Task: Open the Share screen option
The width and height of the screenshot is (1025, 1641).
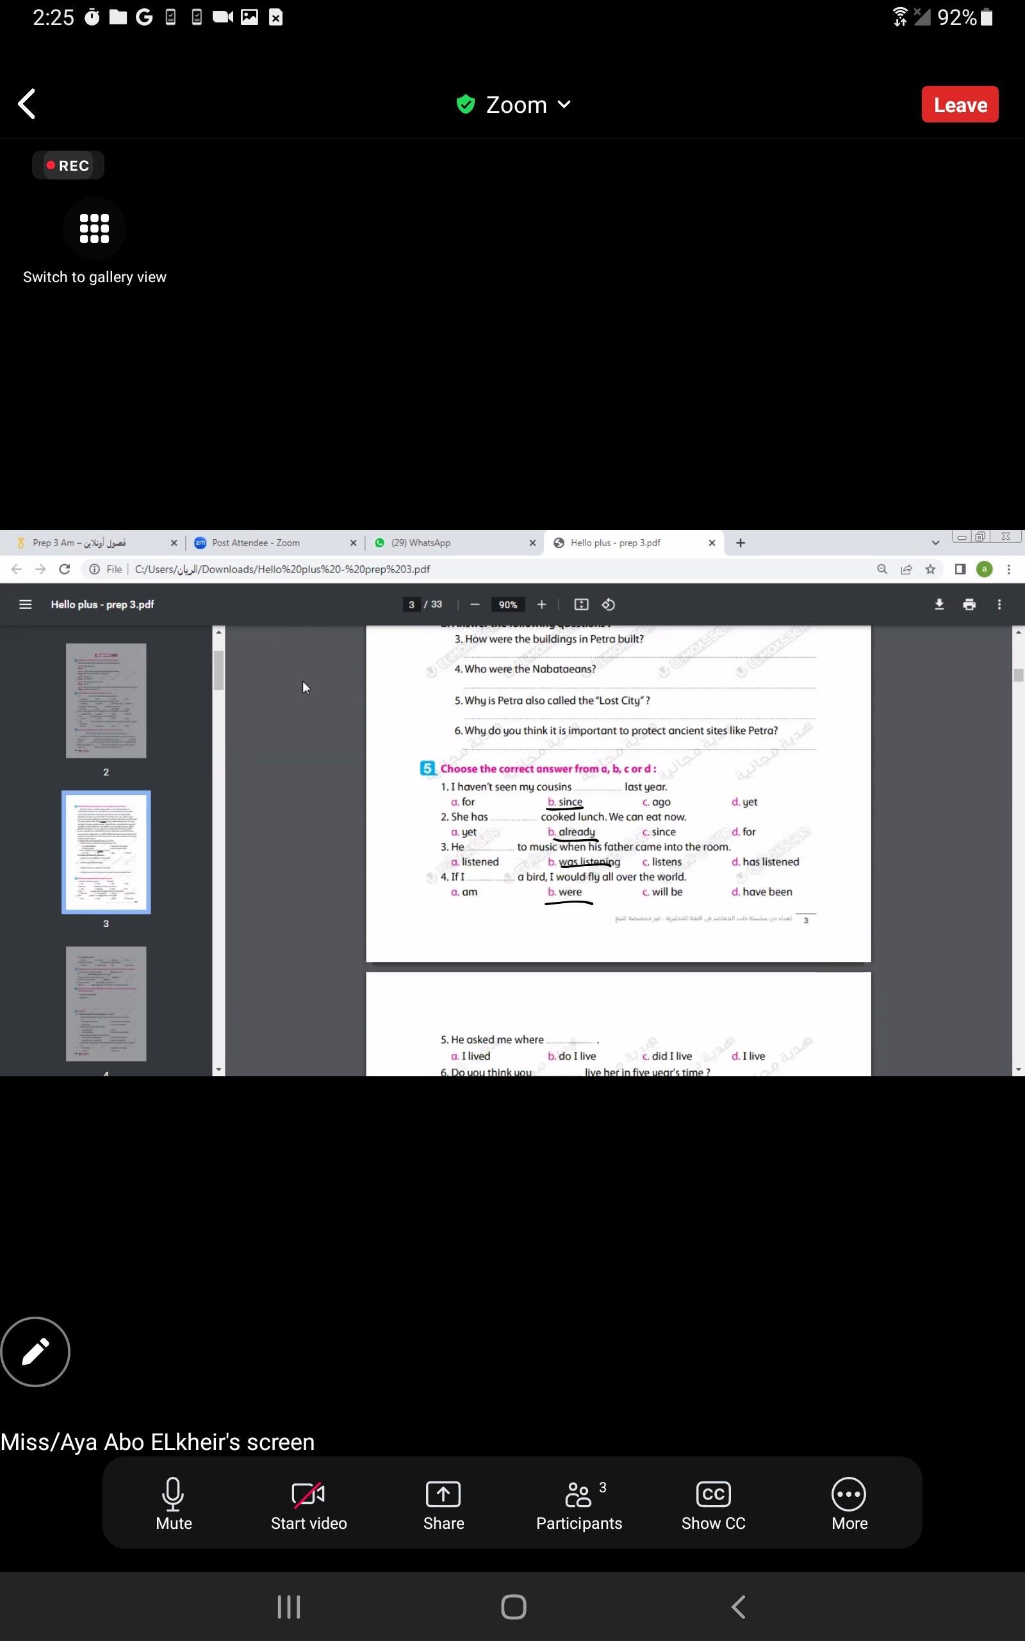Action: point(443,1503)
